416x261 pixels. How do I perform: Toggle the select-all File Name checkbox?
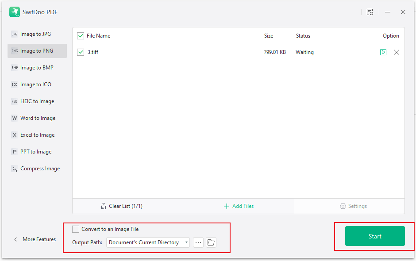[x=81, y=36]
